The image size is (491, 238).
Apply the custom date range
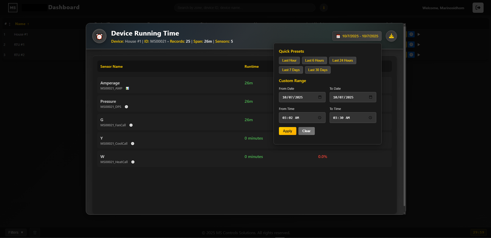[x=288, y=131]
